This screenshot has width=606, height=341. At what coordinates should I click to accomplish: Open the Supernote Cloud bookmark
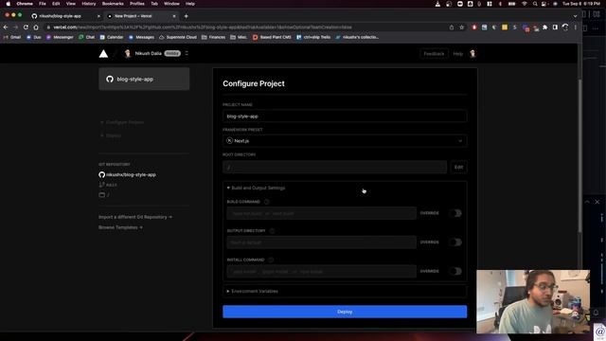(178, 37)
